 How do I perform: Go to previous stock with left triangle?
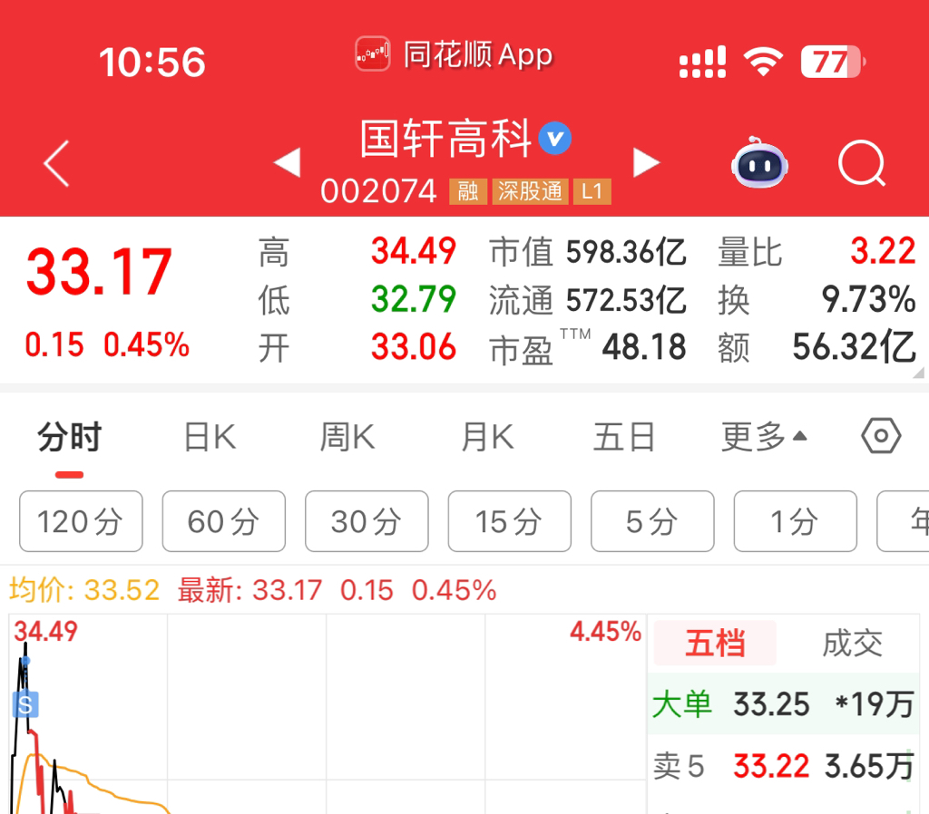pos(288,163)
